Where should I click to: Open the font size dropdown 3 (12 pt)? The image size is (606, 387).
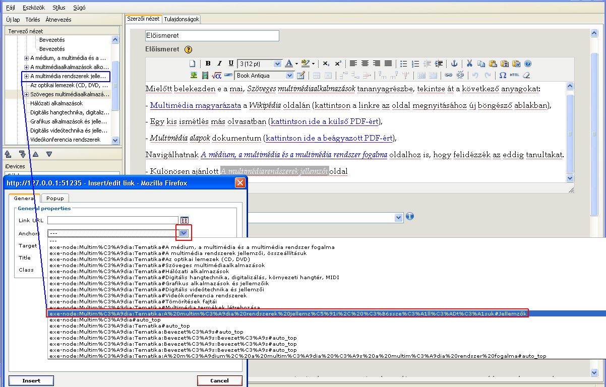pyautogui.click(x=259, y=64)
